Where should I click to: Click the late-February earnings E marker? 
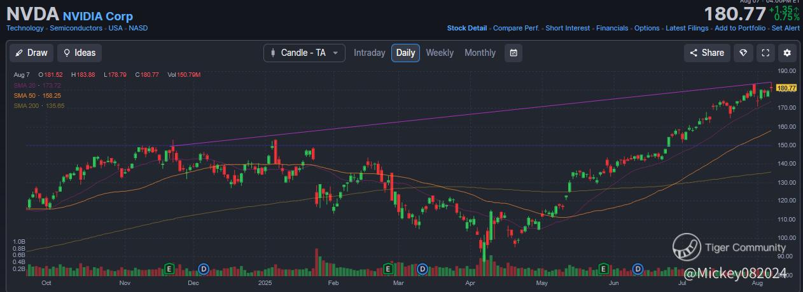point(388,269)
